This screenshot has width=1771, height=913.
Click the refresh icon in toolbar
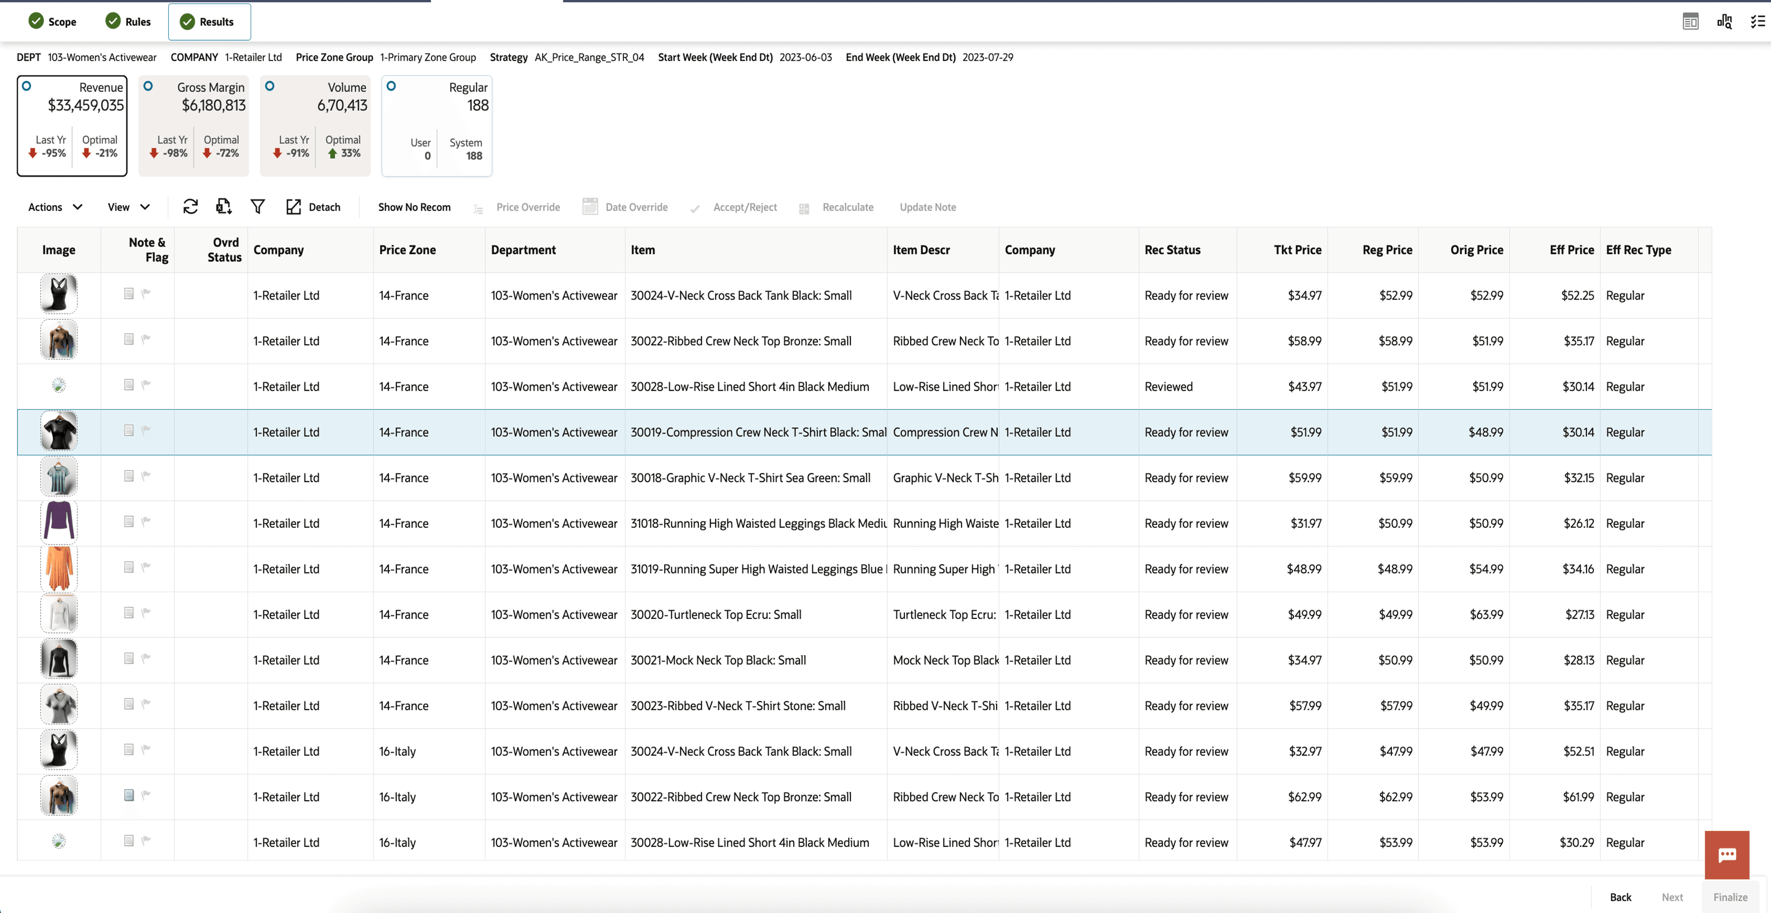click(x=191, y=207)
